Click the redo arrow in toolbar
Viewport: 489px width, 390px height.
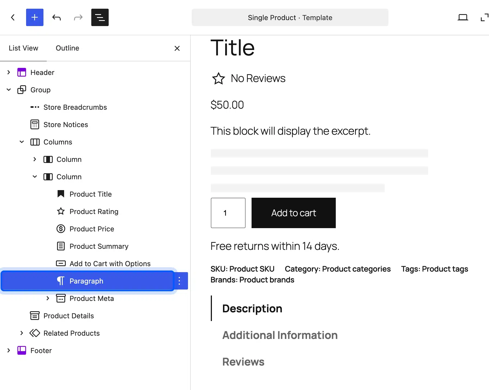coord(78,18)
